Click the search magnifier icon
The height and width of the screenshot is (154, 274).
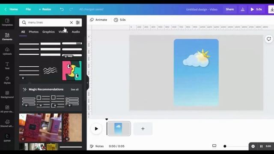(x=24, y=23)
